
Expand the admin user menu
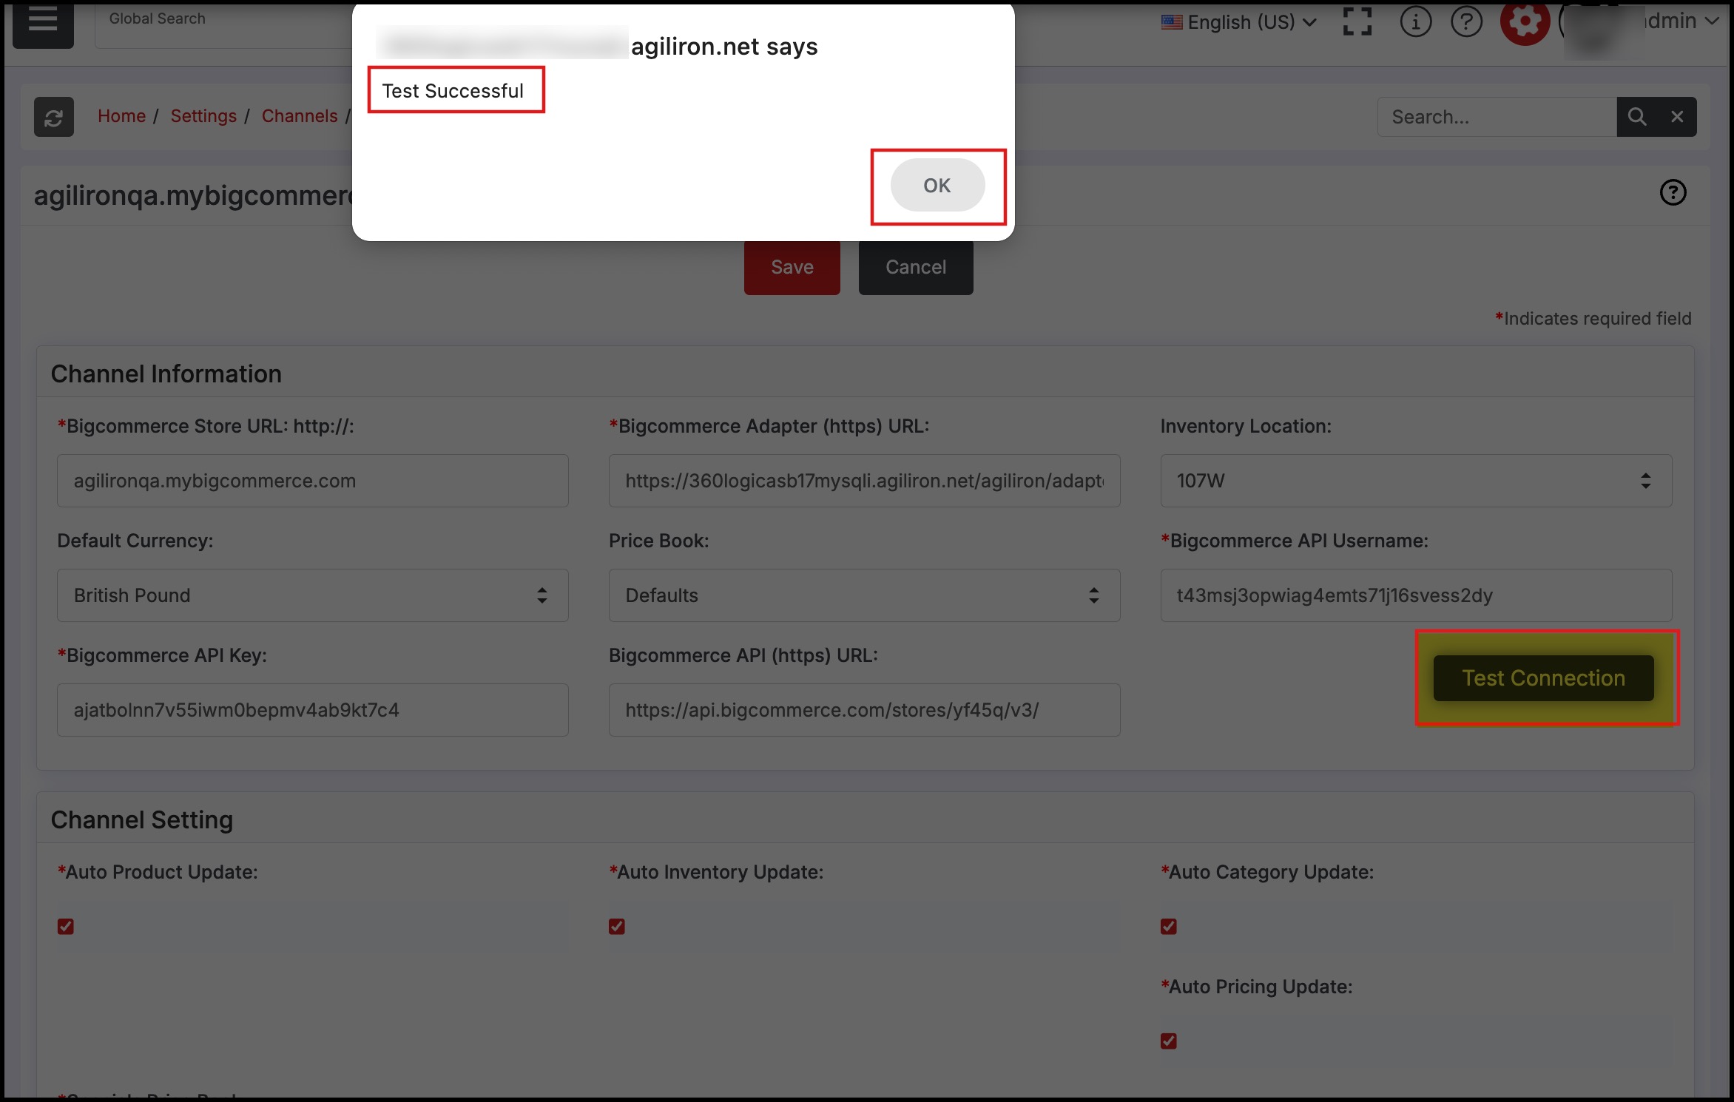point(1679,21)
